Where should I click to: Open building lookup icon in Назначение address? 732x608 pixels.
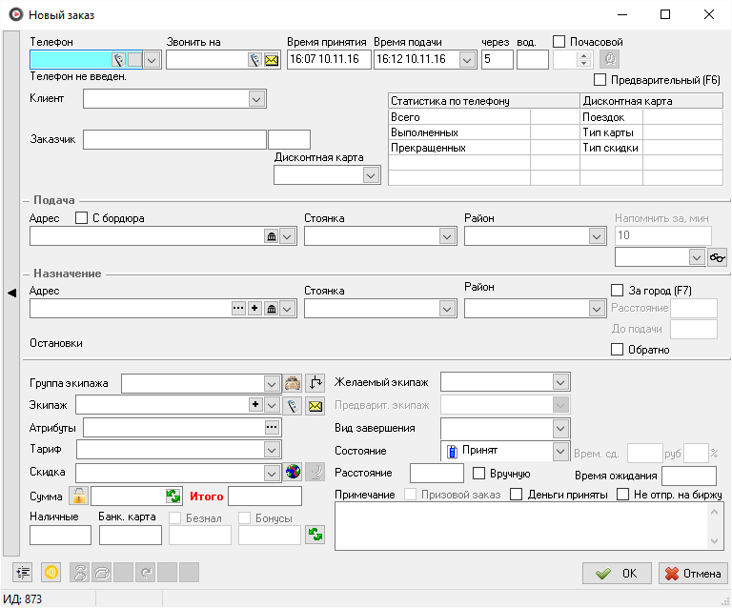pyautogui.click(x=272, y=309)
